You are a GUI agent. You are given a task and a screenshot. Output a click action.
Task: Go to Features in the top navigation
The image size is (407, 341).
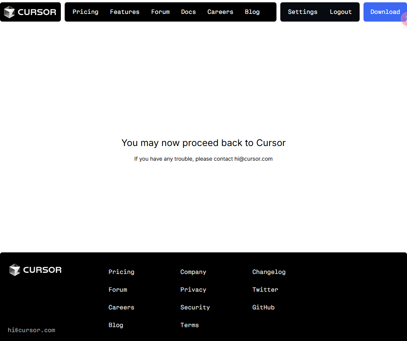point(125,12)
